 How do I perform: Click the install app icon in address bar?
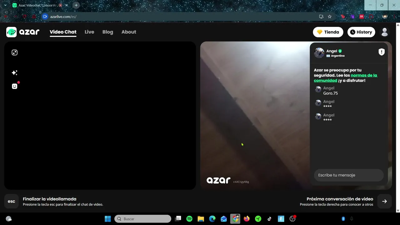[x=321, y=17]
